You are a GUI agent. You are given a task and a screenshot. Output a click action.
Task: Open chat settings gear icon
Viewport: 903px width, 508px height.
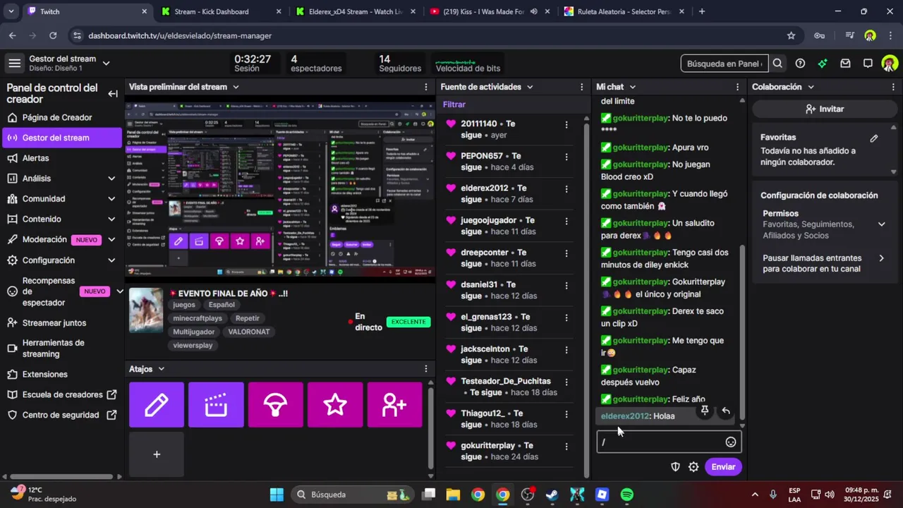click(693, 467)
